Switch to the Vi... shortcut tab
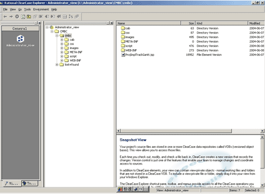The height and width of the screenshot is (195, 265). 11,184
